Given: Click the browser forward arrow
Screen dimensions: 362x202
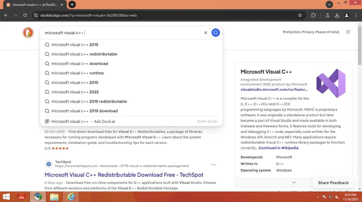Looking at the screenshot, I should 15,15.
